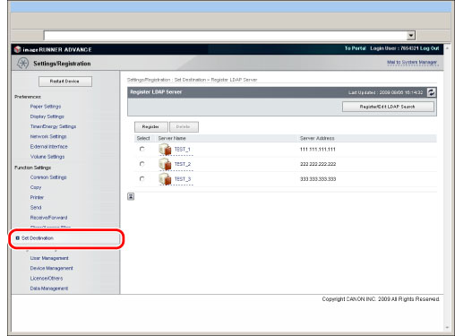Select the radio button for TEST_1
Screen dimensions: 455x336
point(142,149)
